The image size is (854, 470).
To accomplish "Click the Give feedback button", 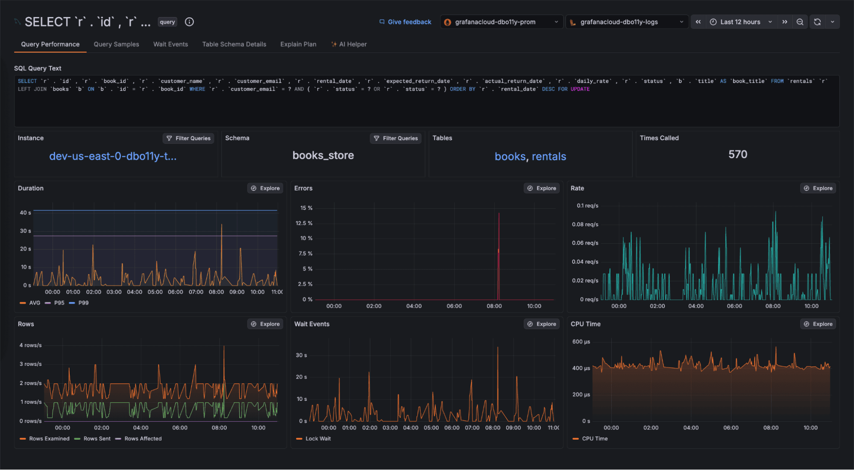I will pos(405,21).
